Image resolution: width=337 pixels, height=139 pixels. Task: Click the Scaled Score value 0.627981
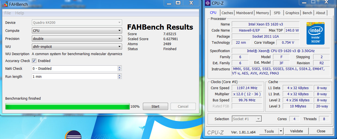tap(171, 39)
